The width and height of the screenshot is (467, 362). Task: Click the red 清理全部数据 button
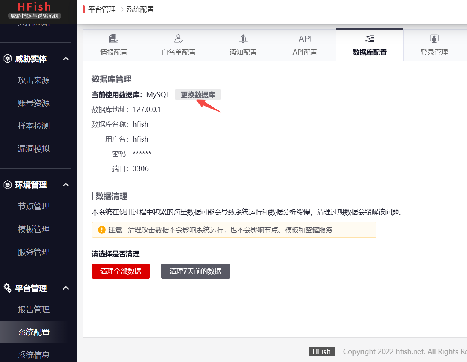[121, 271]
